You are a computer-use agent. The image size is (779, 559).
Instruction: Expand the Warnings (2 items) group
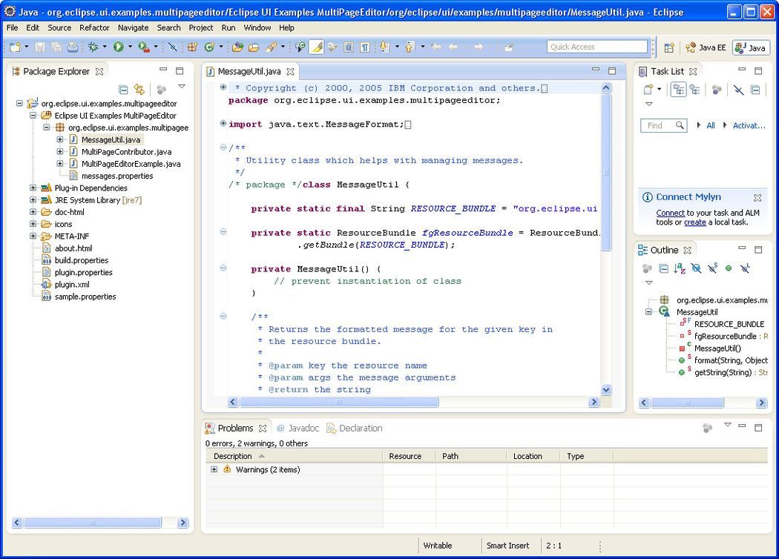coord(214,469)
